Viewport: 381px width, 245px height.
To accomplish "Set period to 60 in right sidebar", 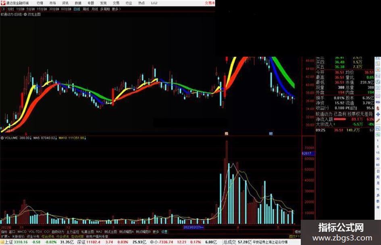I will (x=378, y=165).
